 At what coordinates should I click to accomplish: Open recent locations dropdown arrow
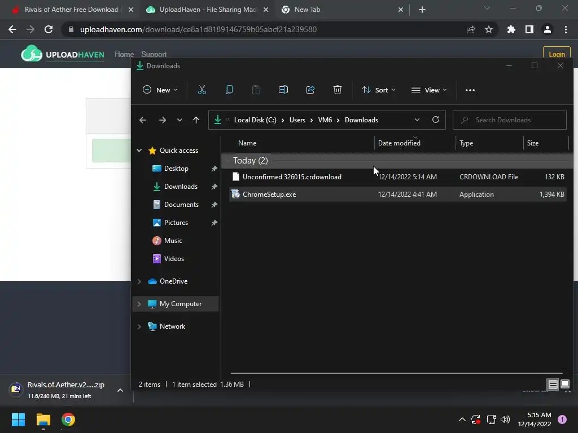(179, 120)
